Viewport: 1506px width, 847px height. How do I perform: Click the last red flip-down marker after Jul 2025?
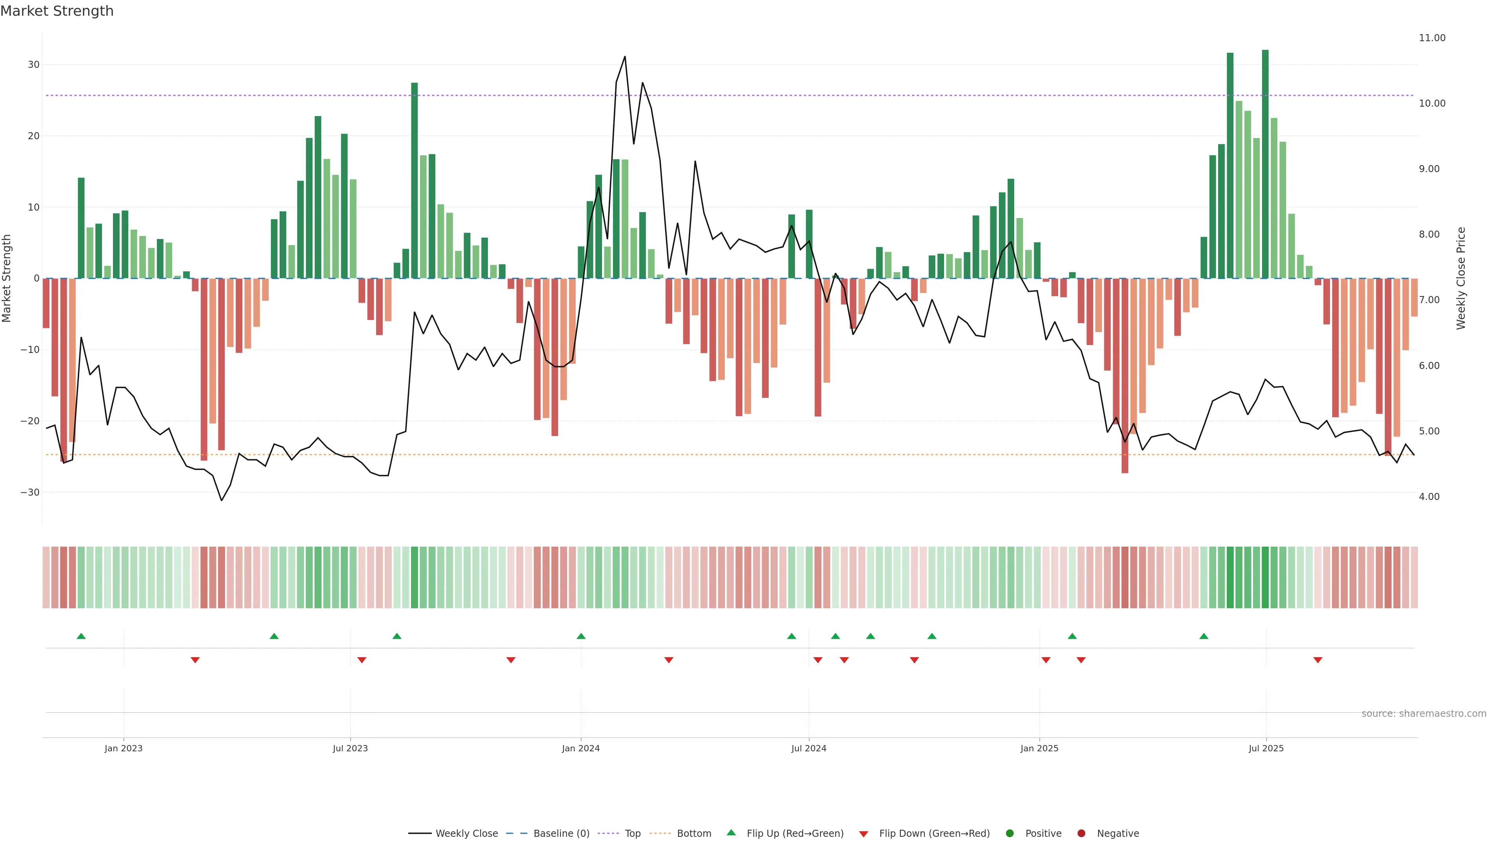[x=1318, y=660]
